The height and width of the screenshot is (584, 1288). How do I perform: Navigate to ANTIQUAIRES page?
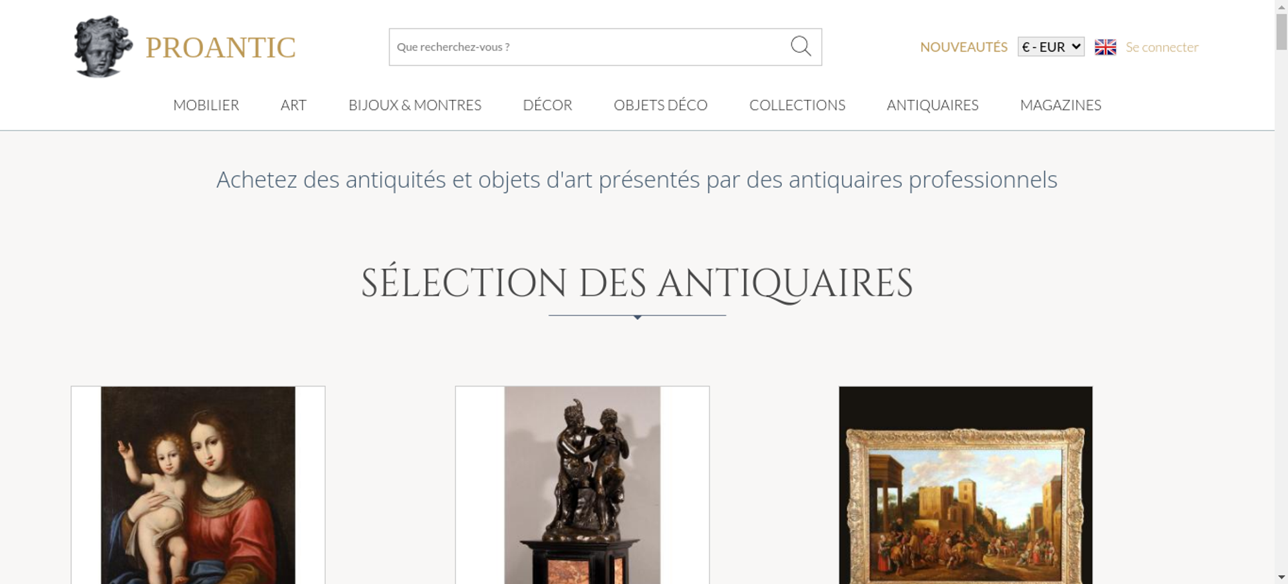[x=933, y=105]
